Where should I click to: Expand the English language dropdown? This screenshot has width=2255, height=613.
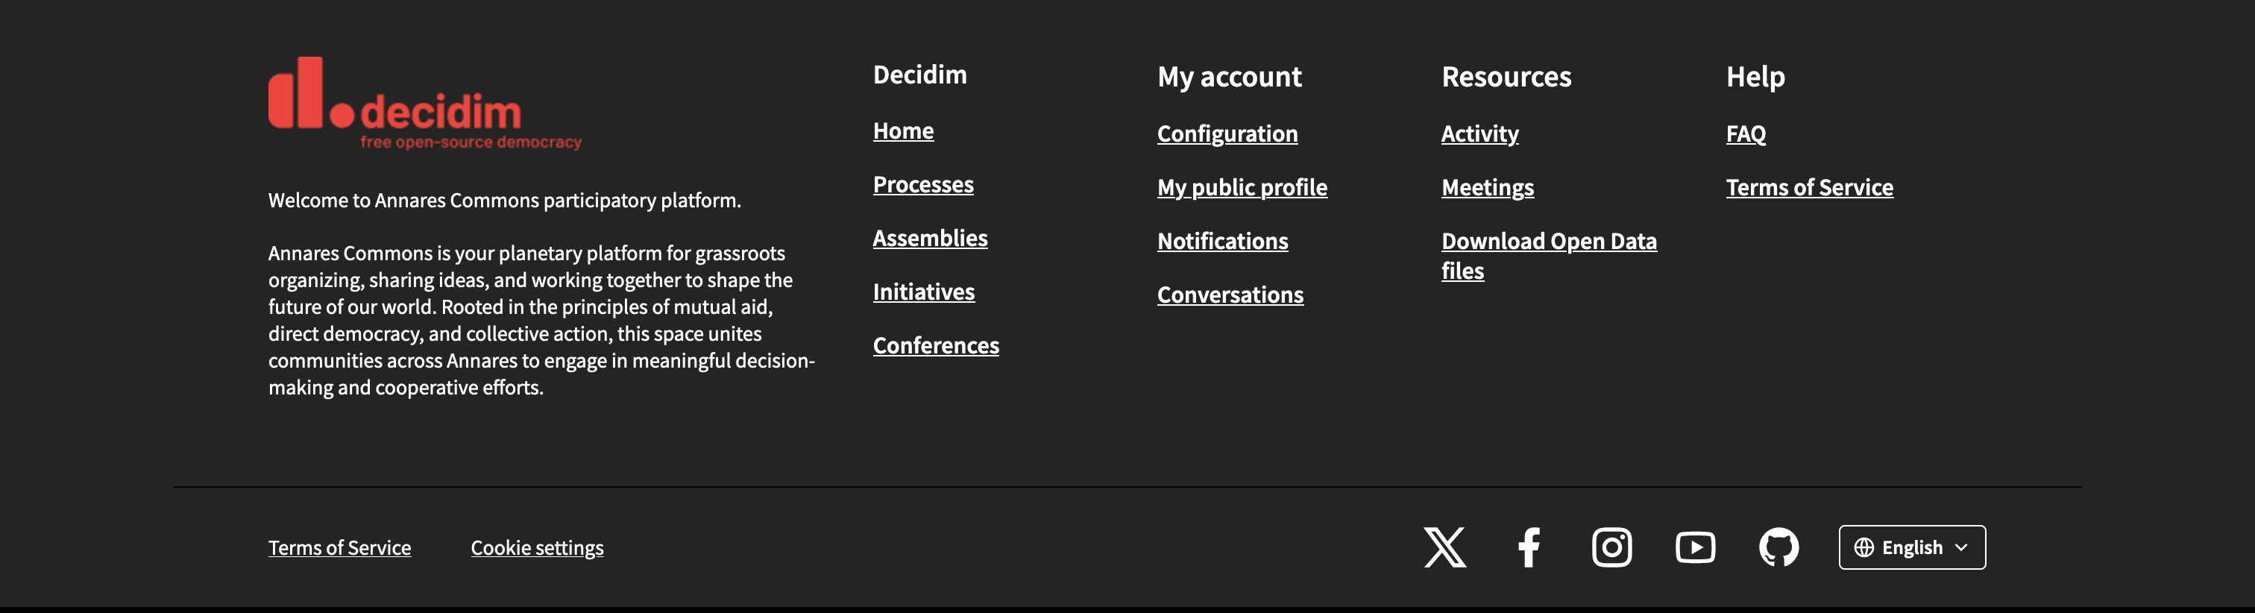coord(1911,547)
